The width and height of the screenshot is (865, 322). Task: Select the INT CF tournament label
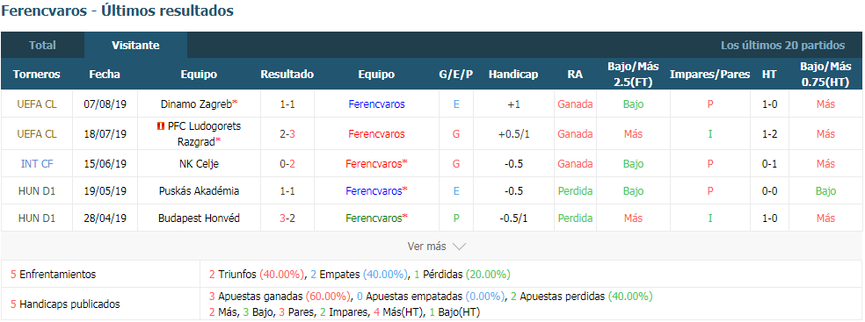coord(37,163)
